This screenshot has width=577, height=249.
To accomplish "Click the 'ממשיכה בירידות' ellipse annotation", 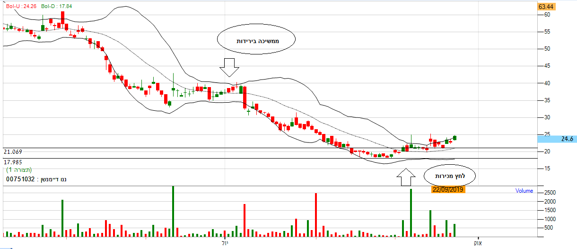I will pos(256,41).
